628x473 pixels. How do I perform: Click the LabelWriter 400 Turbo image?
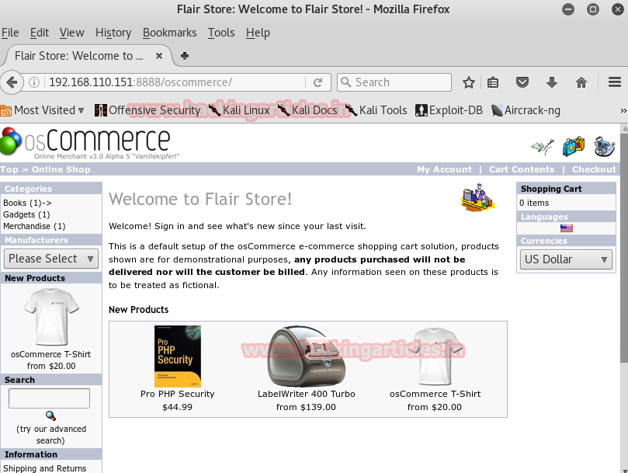pos(306,356)
